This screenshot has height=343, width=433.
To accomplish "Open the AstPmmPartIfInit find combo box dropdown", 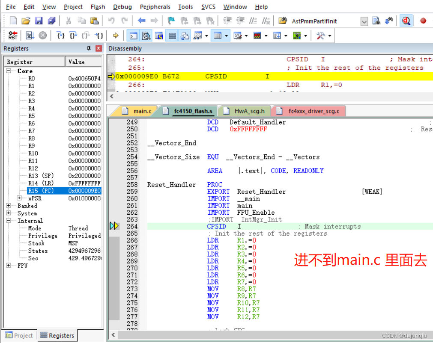I will (364, 21).
